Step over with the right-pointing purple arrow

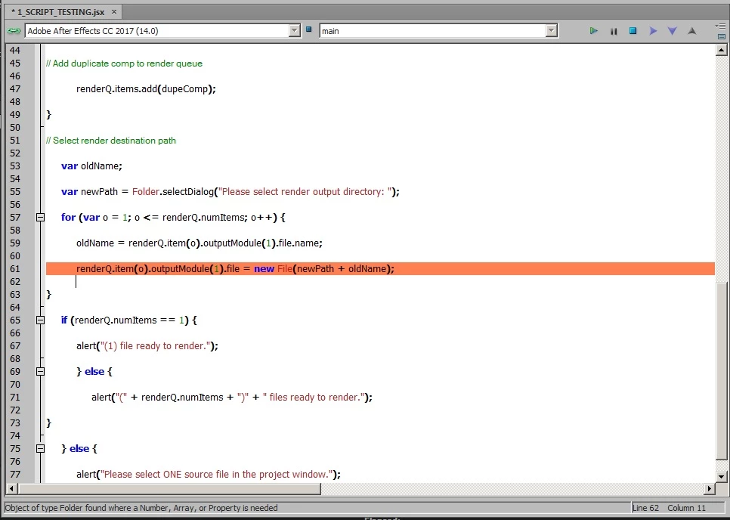[653, 31]
